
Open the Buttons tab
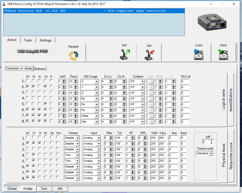tap(40, 69)
